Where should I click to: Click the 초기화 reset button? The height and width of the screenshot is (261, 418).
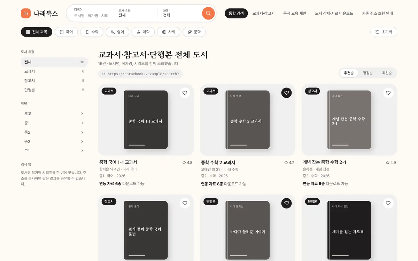pos(384,32)
